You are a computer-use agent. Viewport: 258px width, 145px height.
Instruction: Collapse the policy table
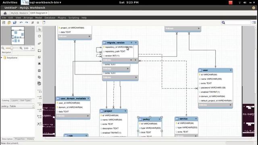click(160, 119)
